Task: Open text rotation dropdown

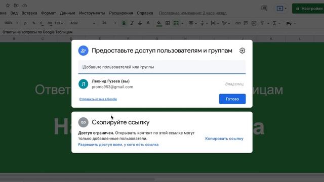Action: click(226, 23)
